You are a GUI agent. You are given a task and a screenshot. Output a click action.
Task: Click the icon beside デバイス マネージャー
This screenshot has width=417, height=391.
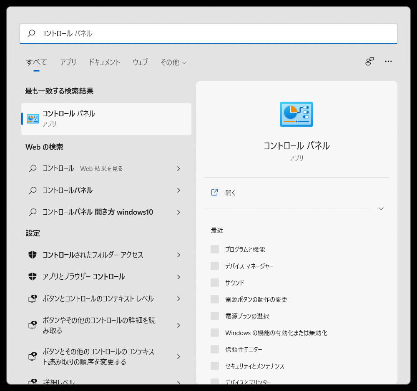click(215, 266)
